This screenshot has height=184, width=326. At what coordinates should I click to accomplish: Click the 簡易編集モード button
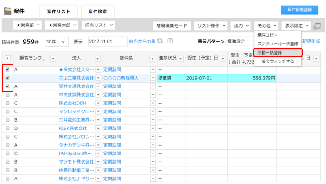[x=172, y=26]
